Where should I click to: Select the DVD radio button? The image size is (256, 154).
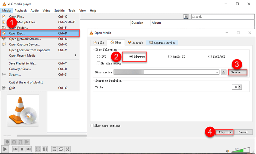point(99,56)
